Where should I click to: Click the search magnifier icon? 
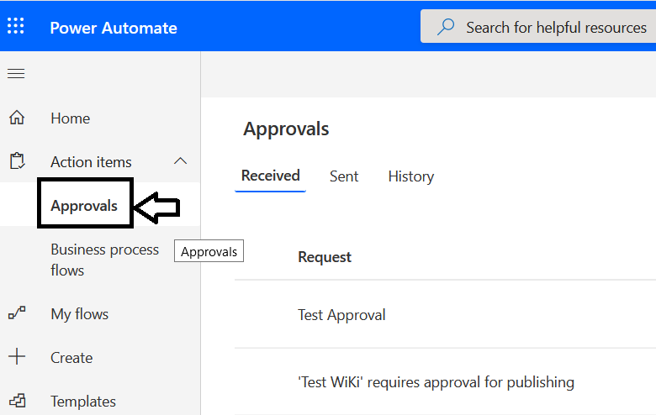[x=446, y=27]
